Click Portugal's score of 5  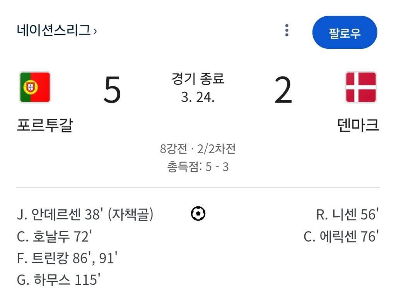(x=112, y=91)
